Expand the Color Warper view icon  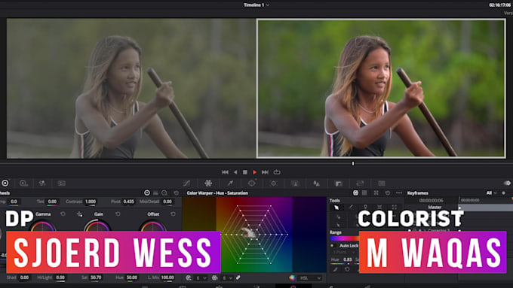click(376, 193)
